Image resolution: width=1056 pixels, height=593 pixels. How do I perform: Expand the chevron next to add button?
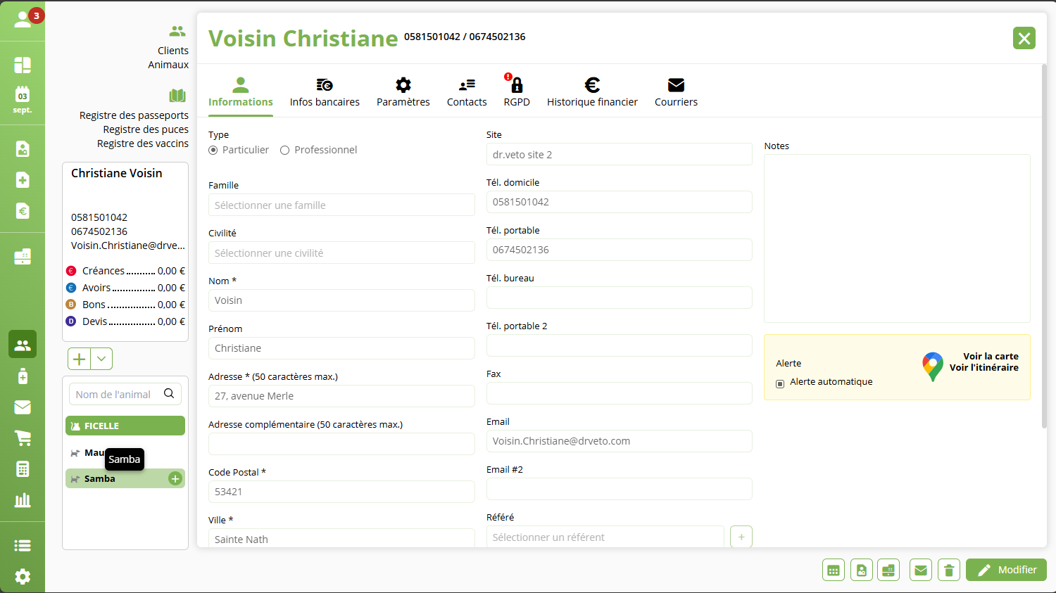[x=101, y=359]
